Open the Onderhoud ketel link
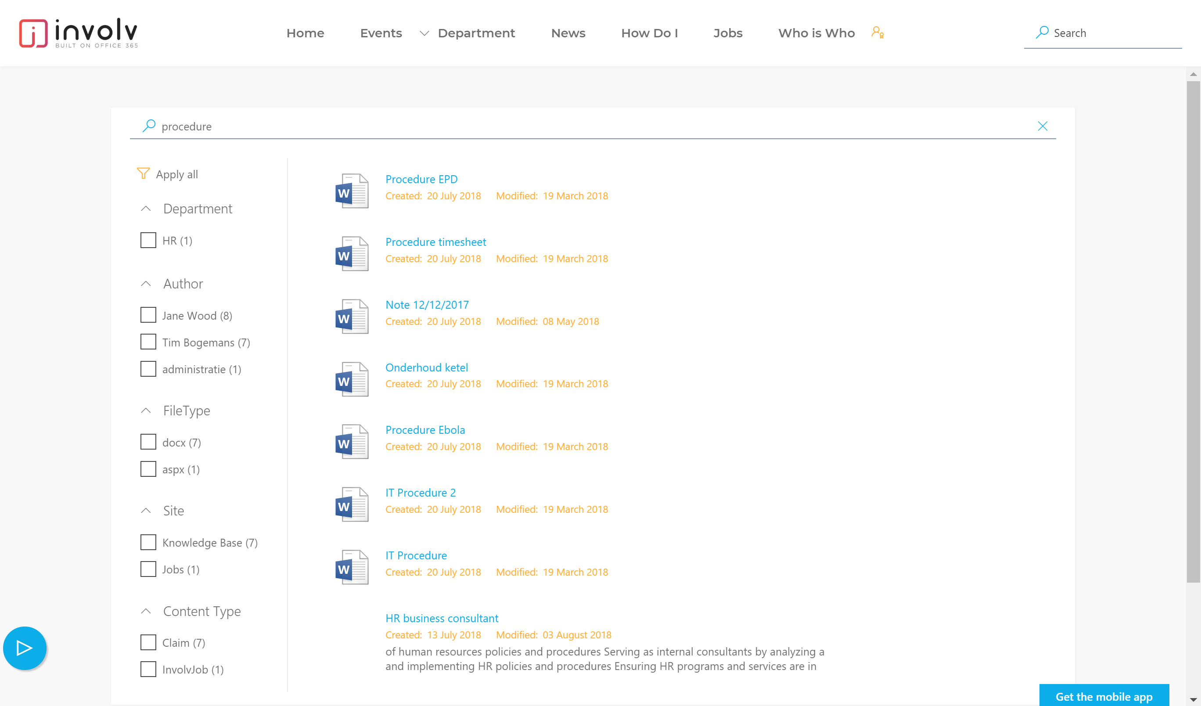The width and height of the screenshot is (1201, 706). pyautogui.click(x=427, y=367)
